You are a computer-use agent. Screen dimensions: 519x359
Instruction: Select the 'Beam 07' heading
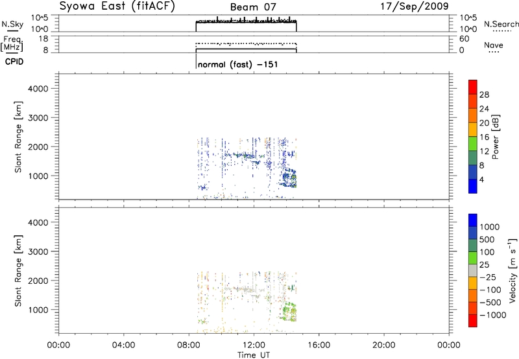tap(253, 7)
